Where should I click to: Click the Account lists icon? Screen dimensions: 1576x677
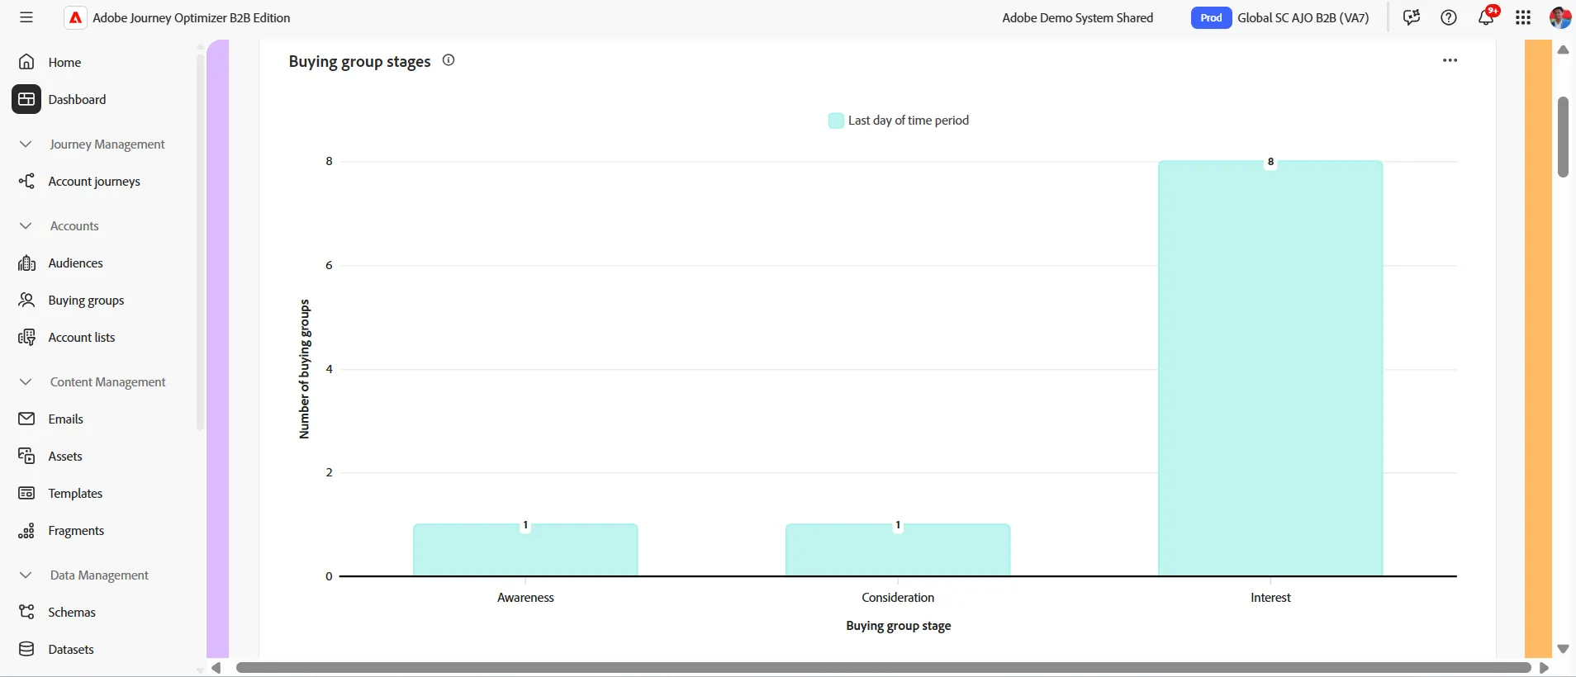click(x=26, y=337)
